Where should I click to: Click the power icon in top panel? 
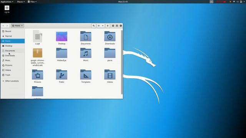coord(241,2)
